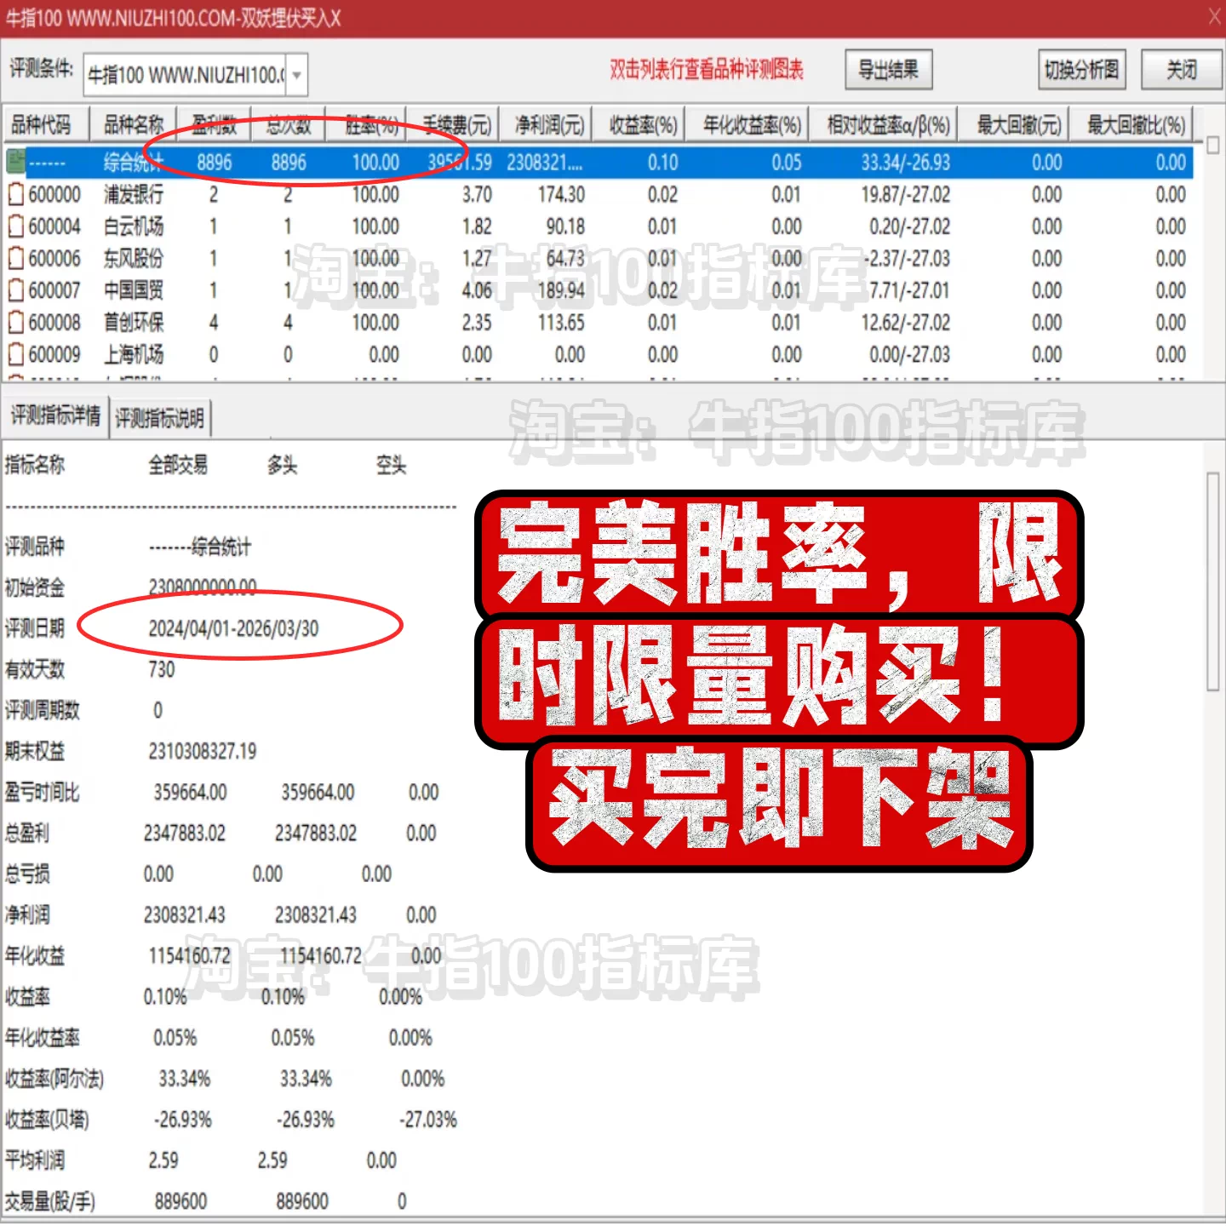Select the 上海机场 row name

(x=134, y=354)
